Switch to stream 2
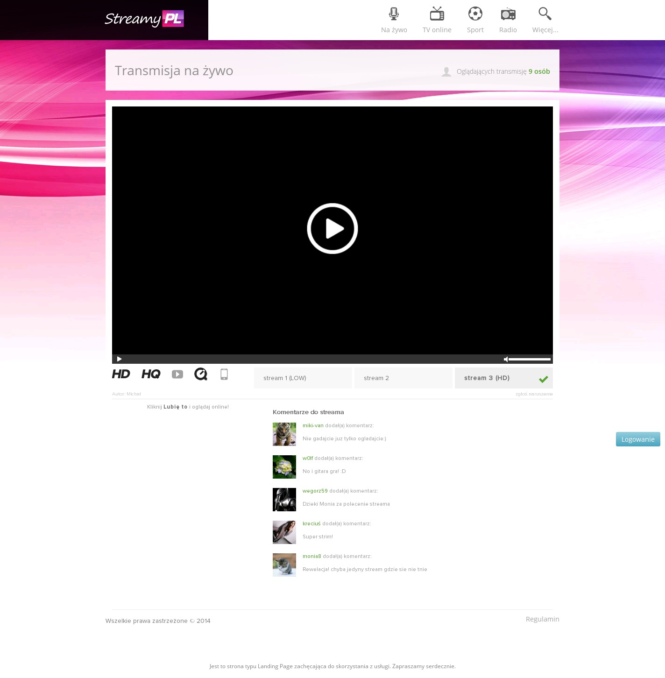Screen dimensions: 665x678 point(403,378)
